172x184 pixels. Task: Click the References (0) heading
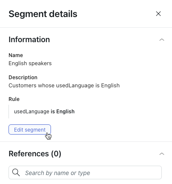click(x=35, y=154)
